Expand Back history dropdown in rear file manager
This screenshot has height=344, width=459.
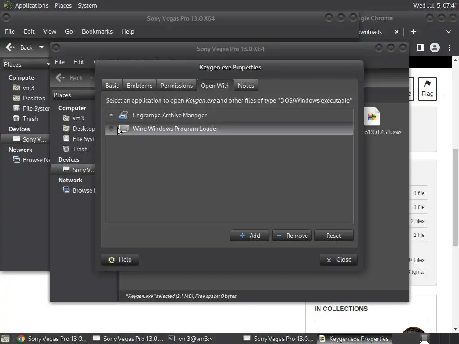click(42, 47)
